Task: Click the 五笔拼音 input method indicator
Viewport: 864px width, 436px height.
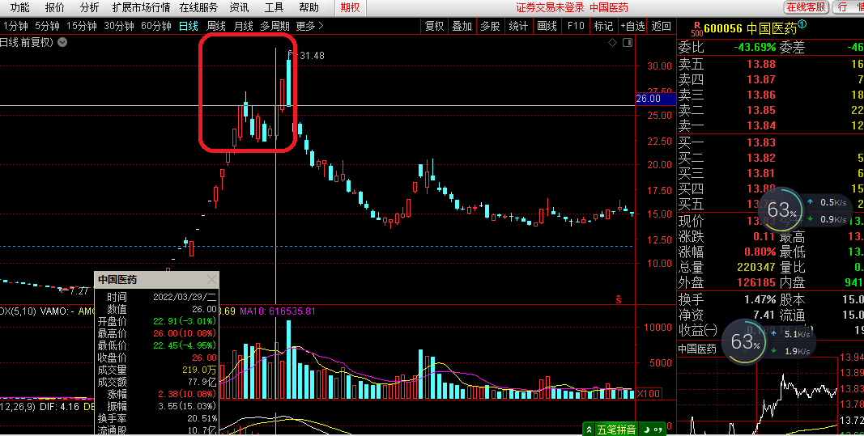Action: click(616, 430)
